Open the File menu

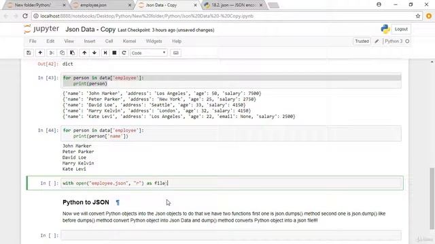pyautogui.click(x=33, y=41)
